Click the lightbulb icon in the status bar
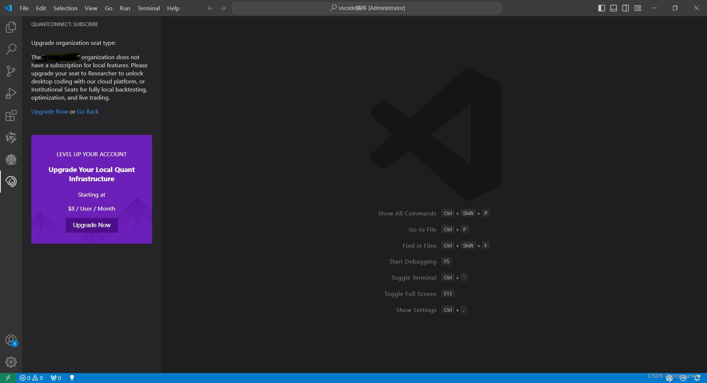This screenshot has width=707, height=383. (x=72, y=378)
